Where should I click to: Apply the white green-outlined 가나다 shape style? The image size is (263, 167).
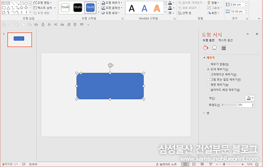65,8
